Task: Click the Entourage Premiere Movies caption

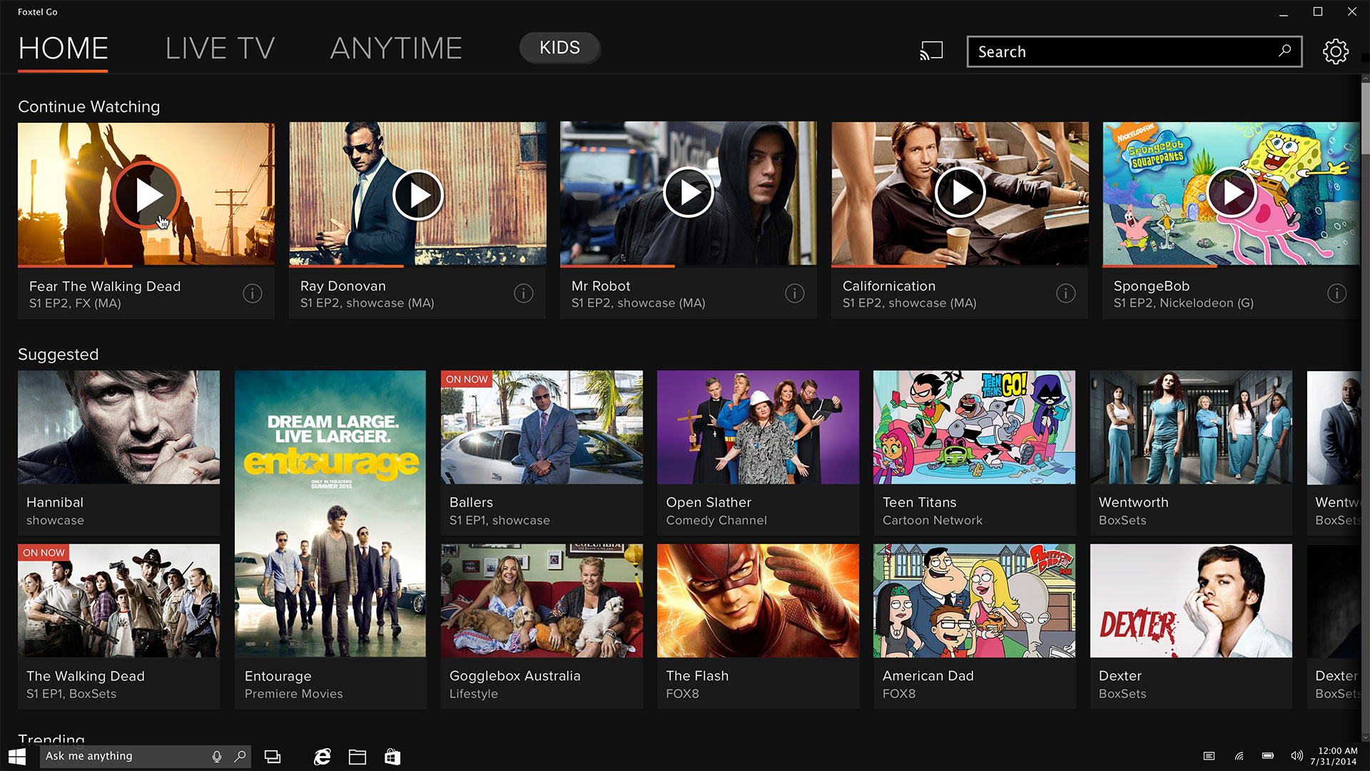Action: click(x=294, y=694)
